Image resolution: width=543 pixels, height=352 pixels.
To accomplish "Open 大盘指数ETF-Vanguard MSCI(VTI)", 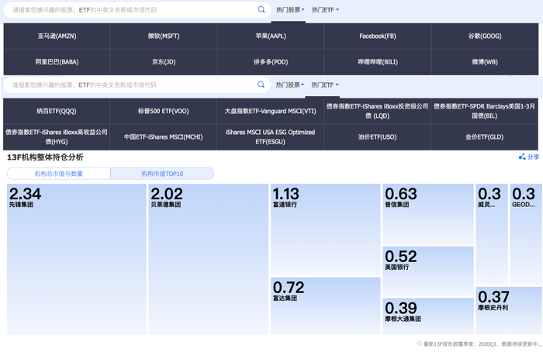I will (271, 111).
